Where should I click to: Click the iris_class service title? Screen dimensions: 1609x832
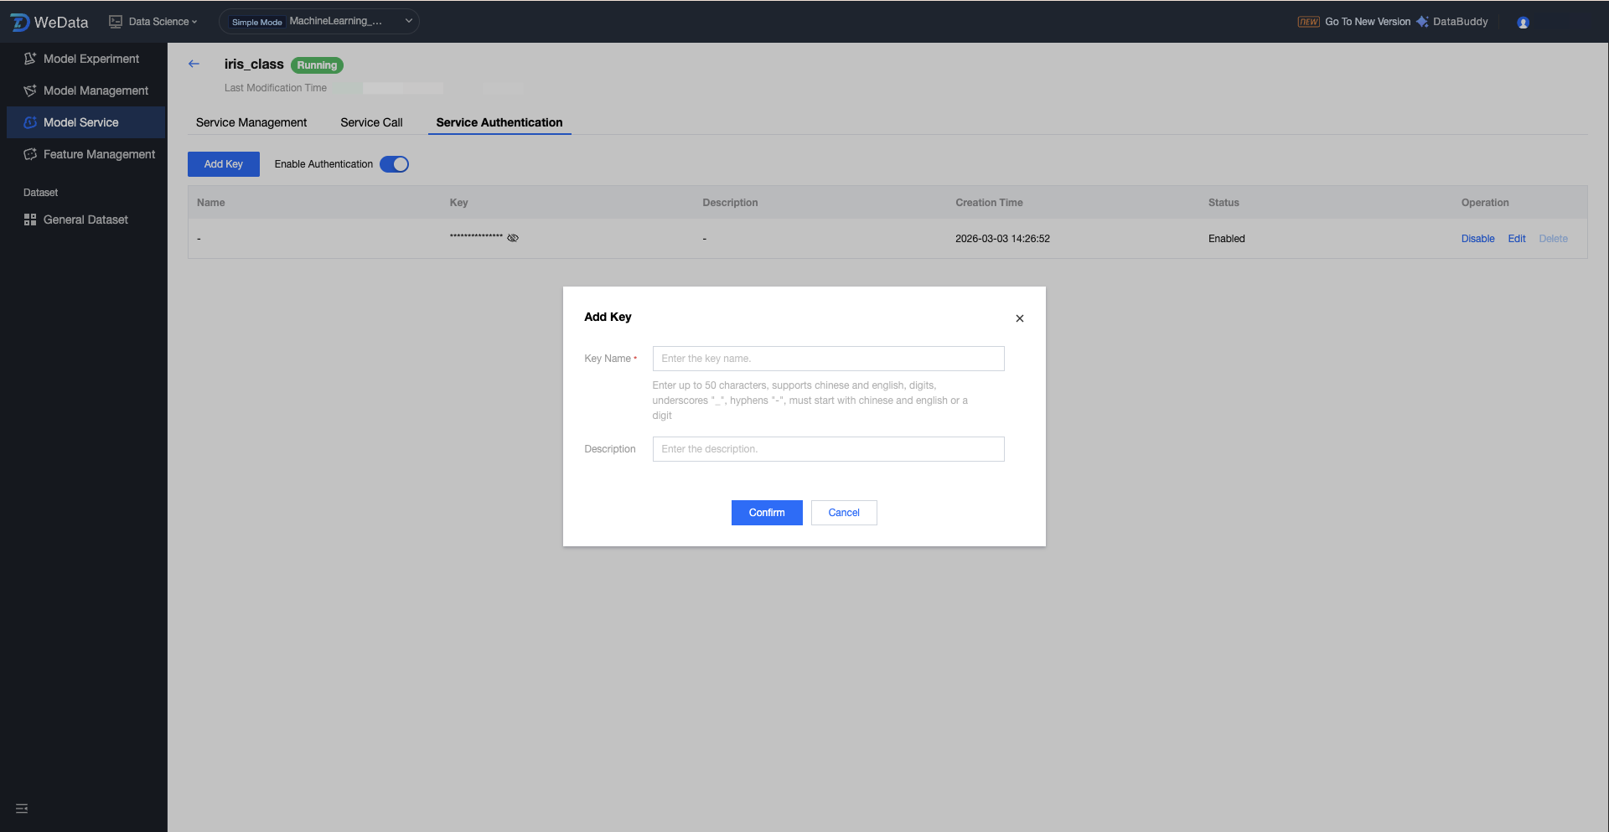tap(254, 65)
